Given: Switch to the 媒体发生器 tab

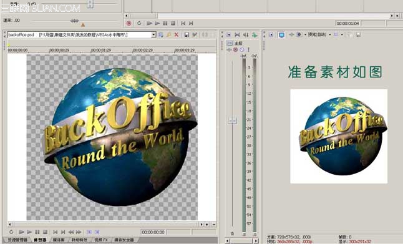Looking at the screenshot, I should click(124, 240).
